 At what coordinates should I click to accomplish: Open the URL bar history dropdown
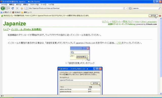[x=127, y=8]
